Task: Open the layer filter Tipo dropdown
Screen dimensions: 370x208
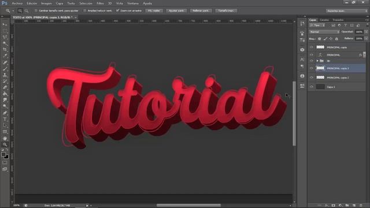Action: pos(317,25)
